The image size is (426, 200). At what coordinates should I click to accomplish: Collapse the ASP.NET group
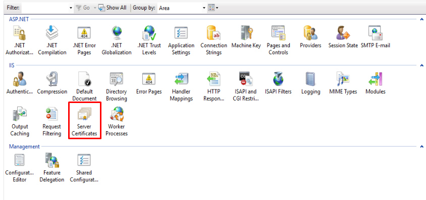coord(421,19)
